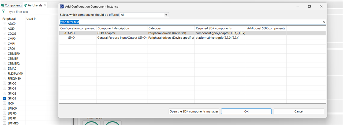The image size is (343, 125).
Task: Uncheck the GPIO3 peripheral checkbox
Action: pyautogui.click(x=4, y=98)
